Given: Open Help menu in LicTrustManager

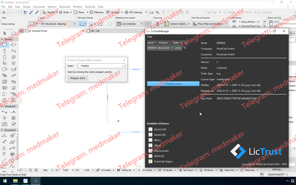Looking at the screenshot, I should click(x=150, y=37).
